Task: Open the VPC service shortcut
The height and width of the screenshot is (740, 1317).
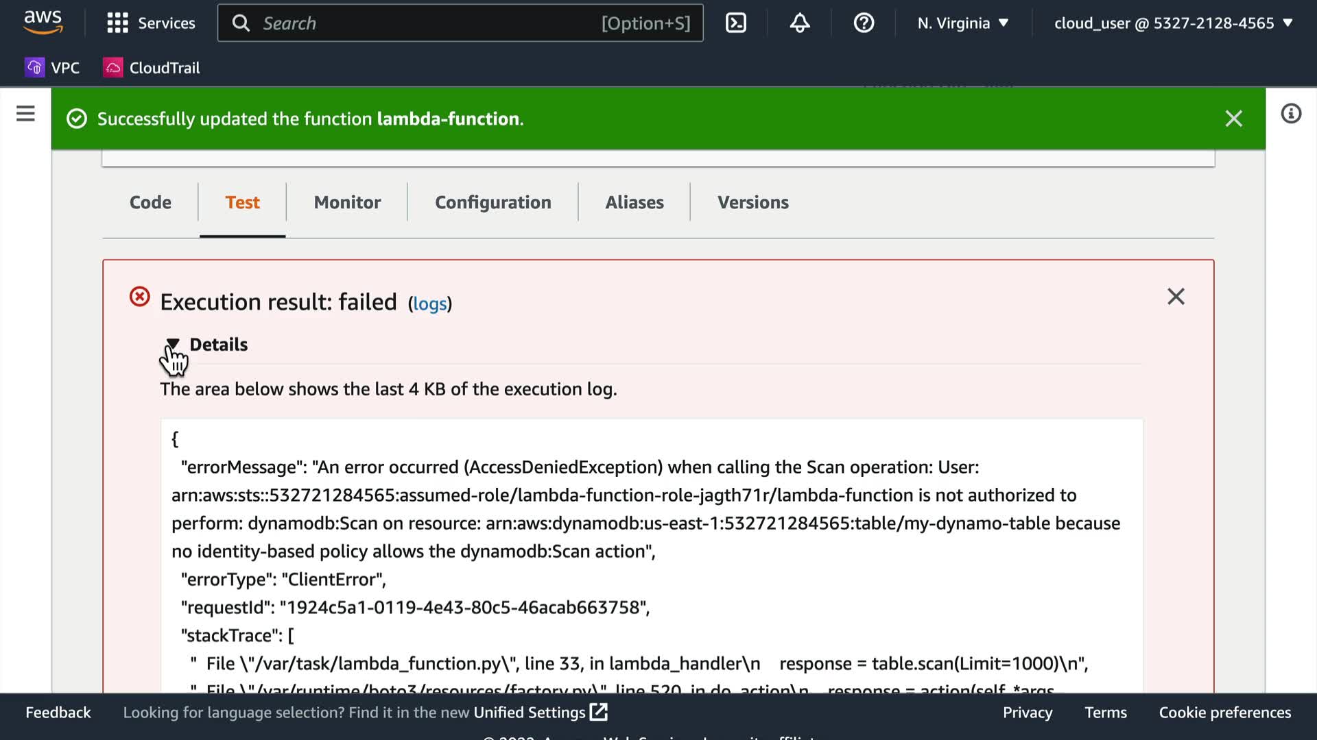Action: tap(53, 68)
